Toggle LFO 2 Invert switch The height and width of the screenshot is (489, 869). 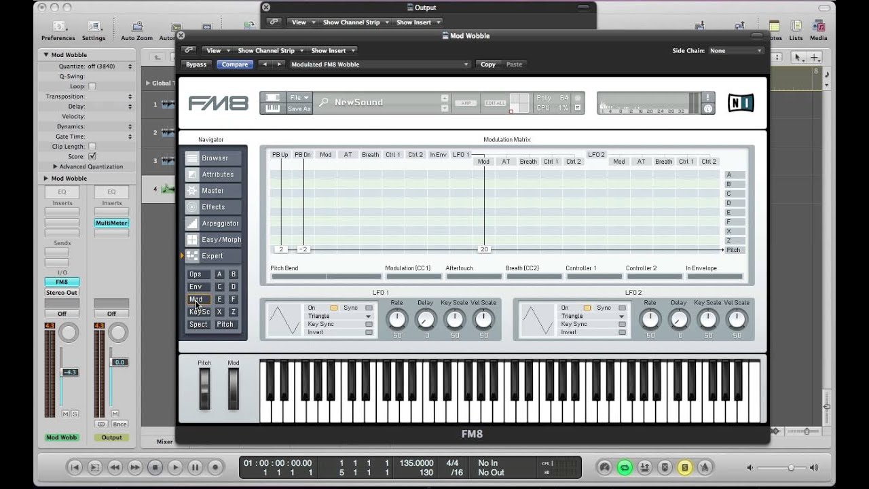coord(622,332)
